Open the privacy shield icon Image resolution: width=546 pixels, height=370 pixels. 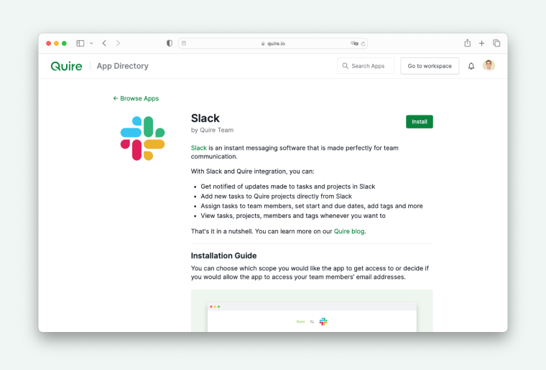(x=170, y=43)
